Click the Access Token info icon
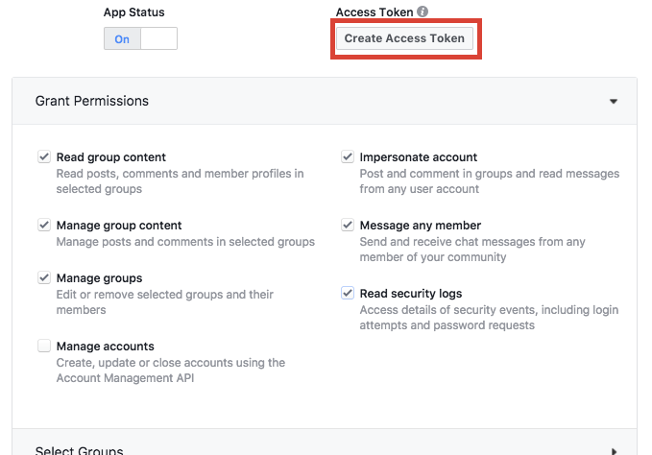The height and width of the screenshot is (455, 652). coord(423,12)
